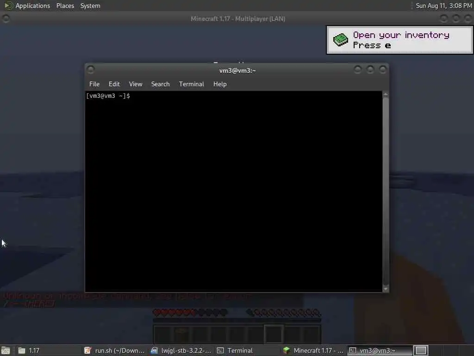Click the Minecraft grass block icon in taskbar
Image resolution: width=474 pixels, height=356 pixels.
click(286, 350)
